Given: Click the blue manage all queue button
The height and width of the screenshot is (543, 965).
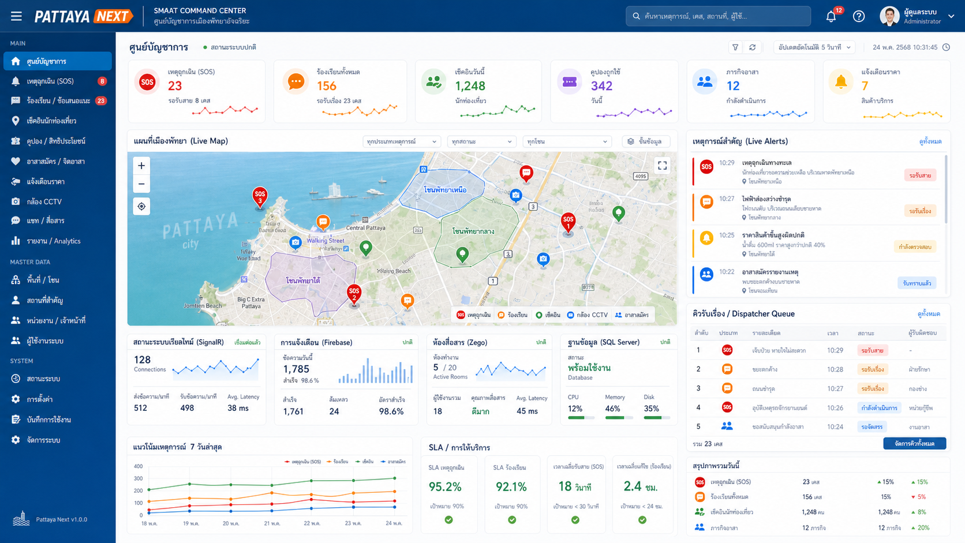Looking at the screenshot, I should coord(915,443).
